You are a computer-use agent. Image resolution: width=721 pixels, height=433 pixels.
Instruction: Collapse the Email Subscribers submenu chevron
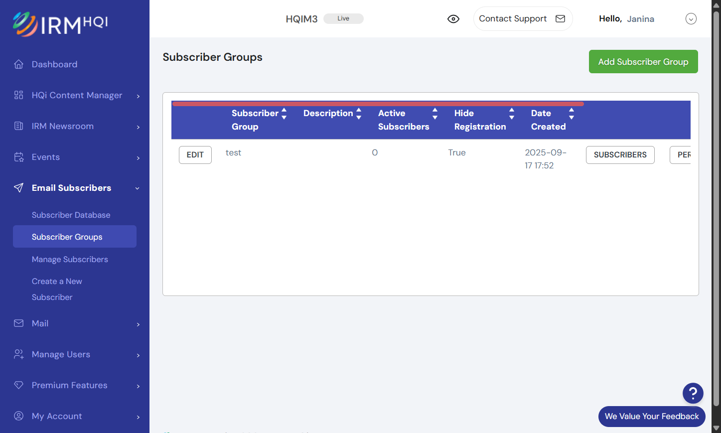pos(138,188)
